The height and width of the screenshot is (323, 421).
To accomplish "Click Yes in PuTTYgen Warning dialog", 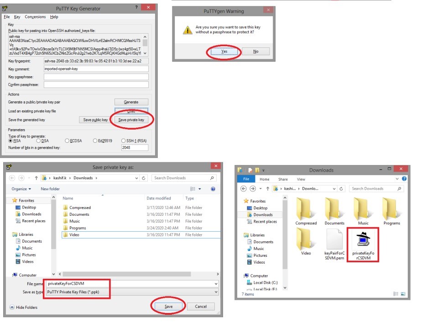I will (224, 51).
